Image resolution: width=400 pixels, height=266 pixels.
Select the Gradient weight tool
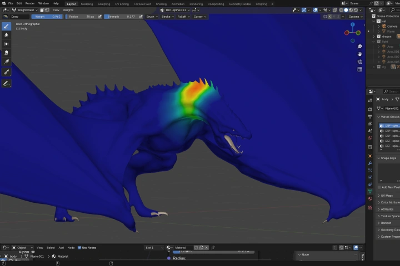pyautogui.click(x=6, y=62)
